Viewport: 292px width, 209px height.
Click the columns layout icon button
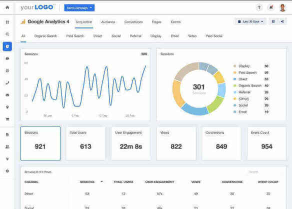tap(273, 21)
